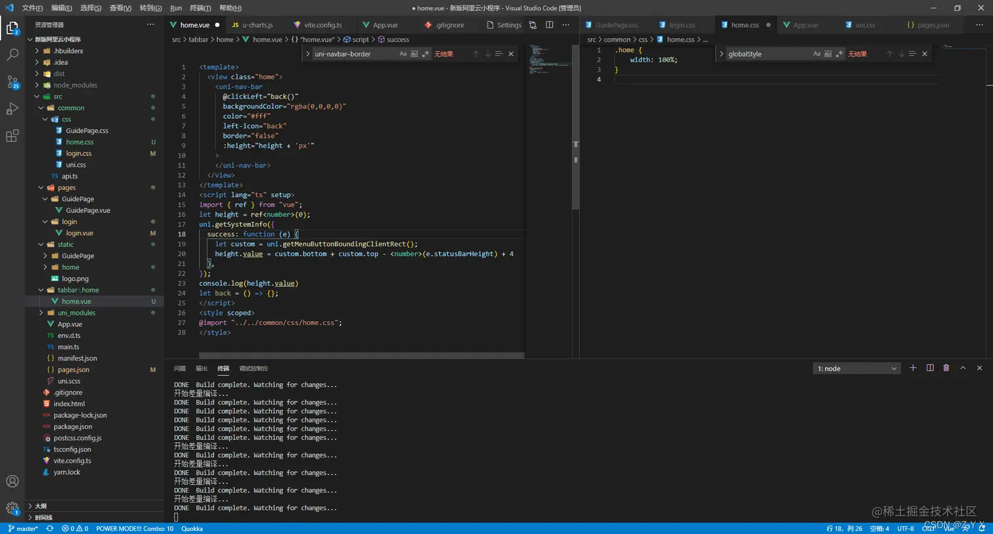Open the Source Control view
Screen dimensions: 993x534
point(12,82)
